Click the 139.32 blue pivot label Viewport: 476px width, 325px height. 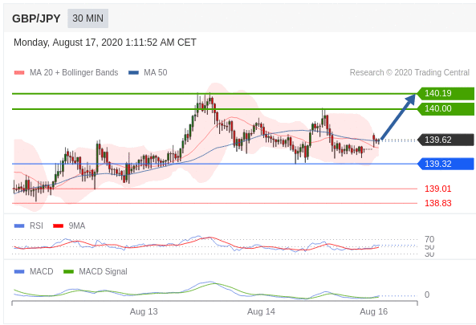click(x=445, y=164)
